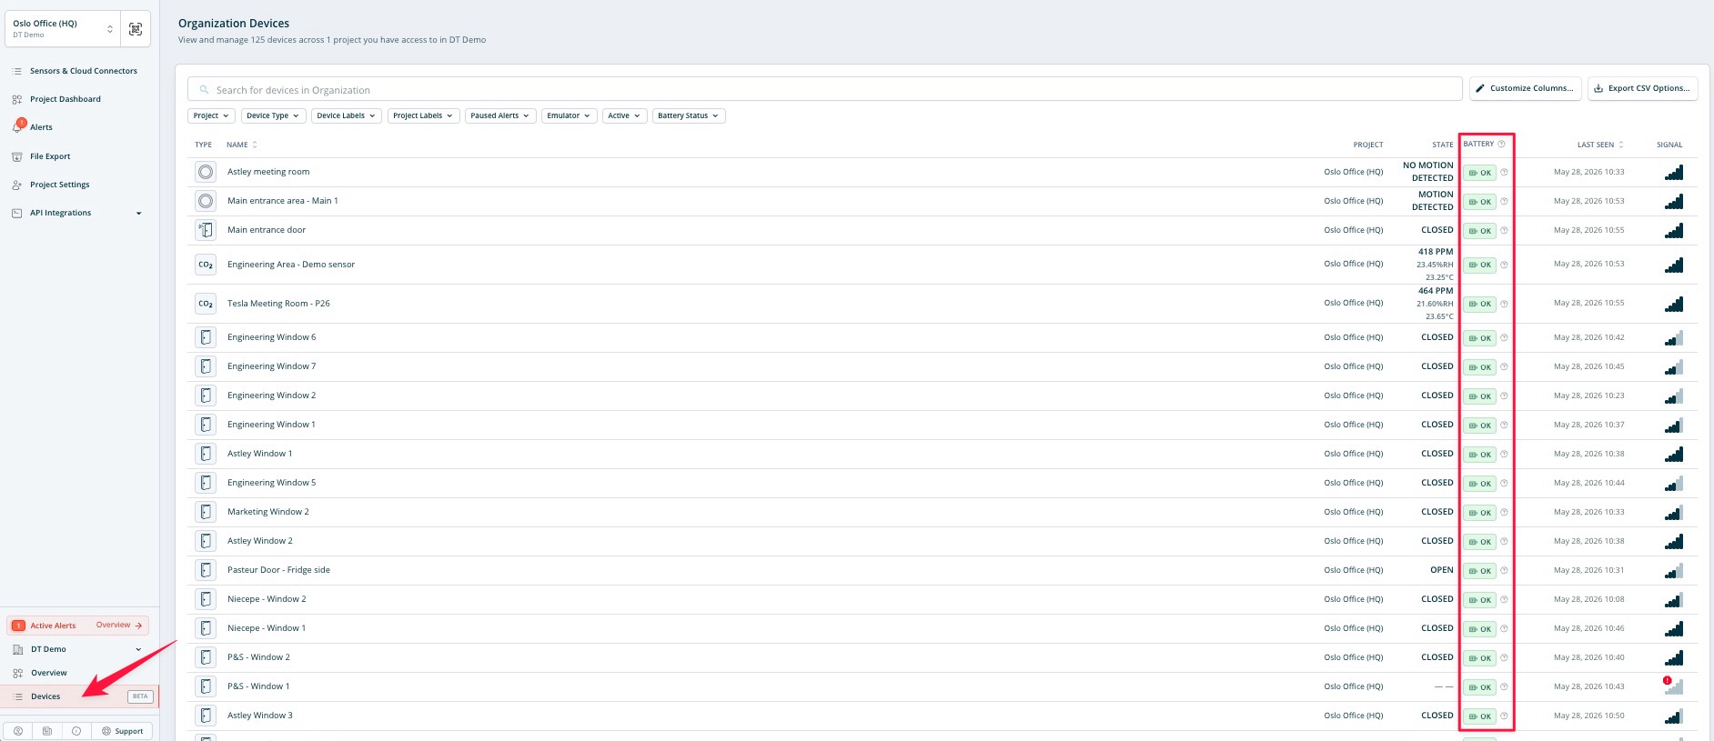Click the OPEN state of Pasteur Door
The image size is (1714, 741).
(1441, 570)
